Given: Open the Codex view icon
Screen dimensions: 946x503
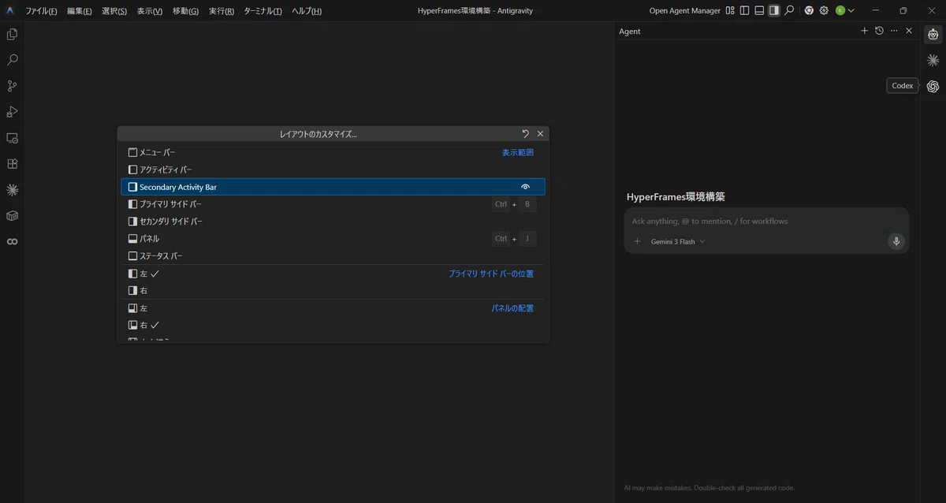Looking at the screenshot, I should [x=933, y=86].
